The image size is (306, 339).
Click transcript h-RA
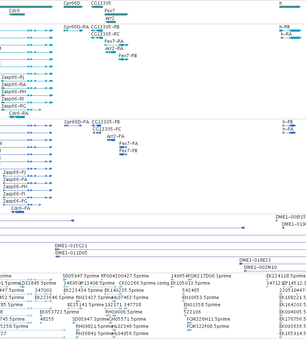tap(291, 38)
